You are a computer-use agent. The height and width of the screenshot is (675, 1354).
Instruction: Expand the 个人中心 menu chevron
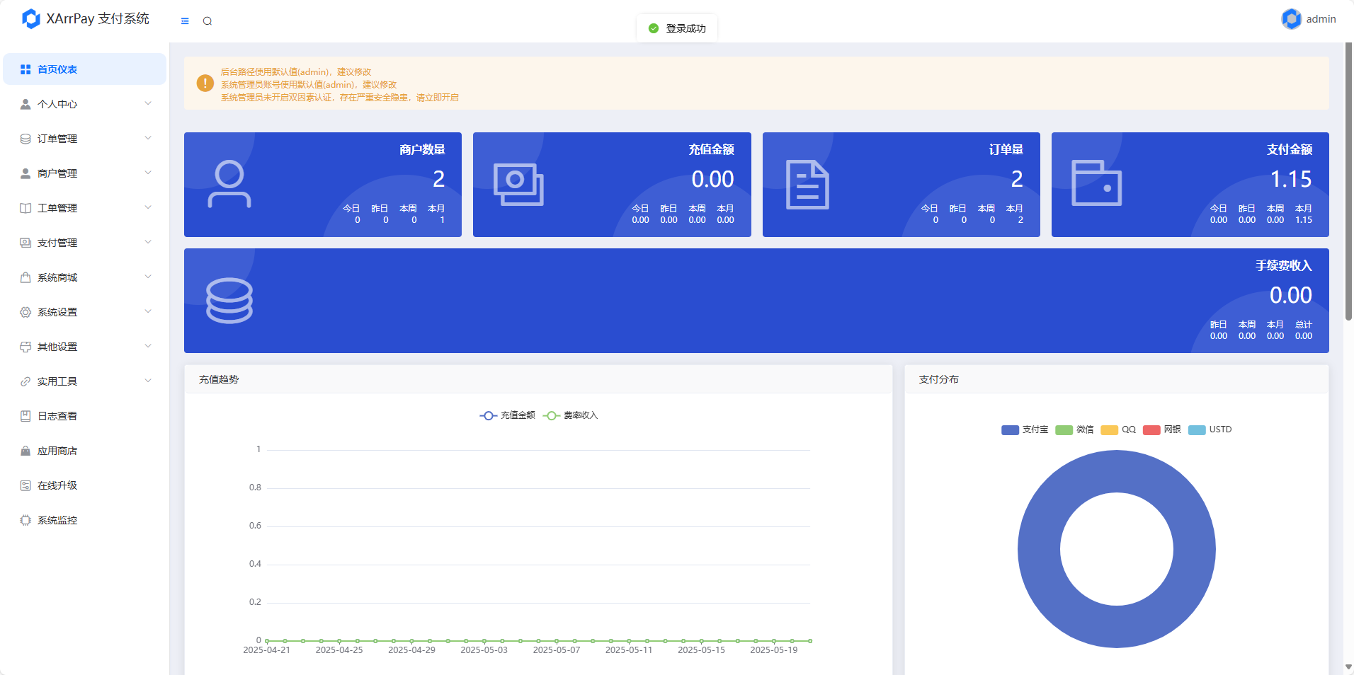pos(148,104)
